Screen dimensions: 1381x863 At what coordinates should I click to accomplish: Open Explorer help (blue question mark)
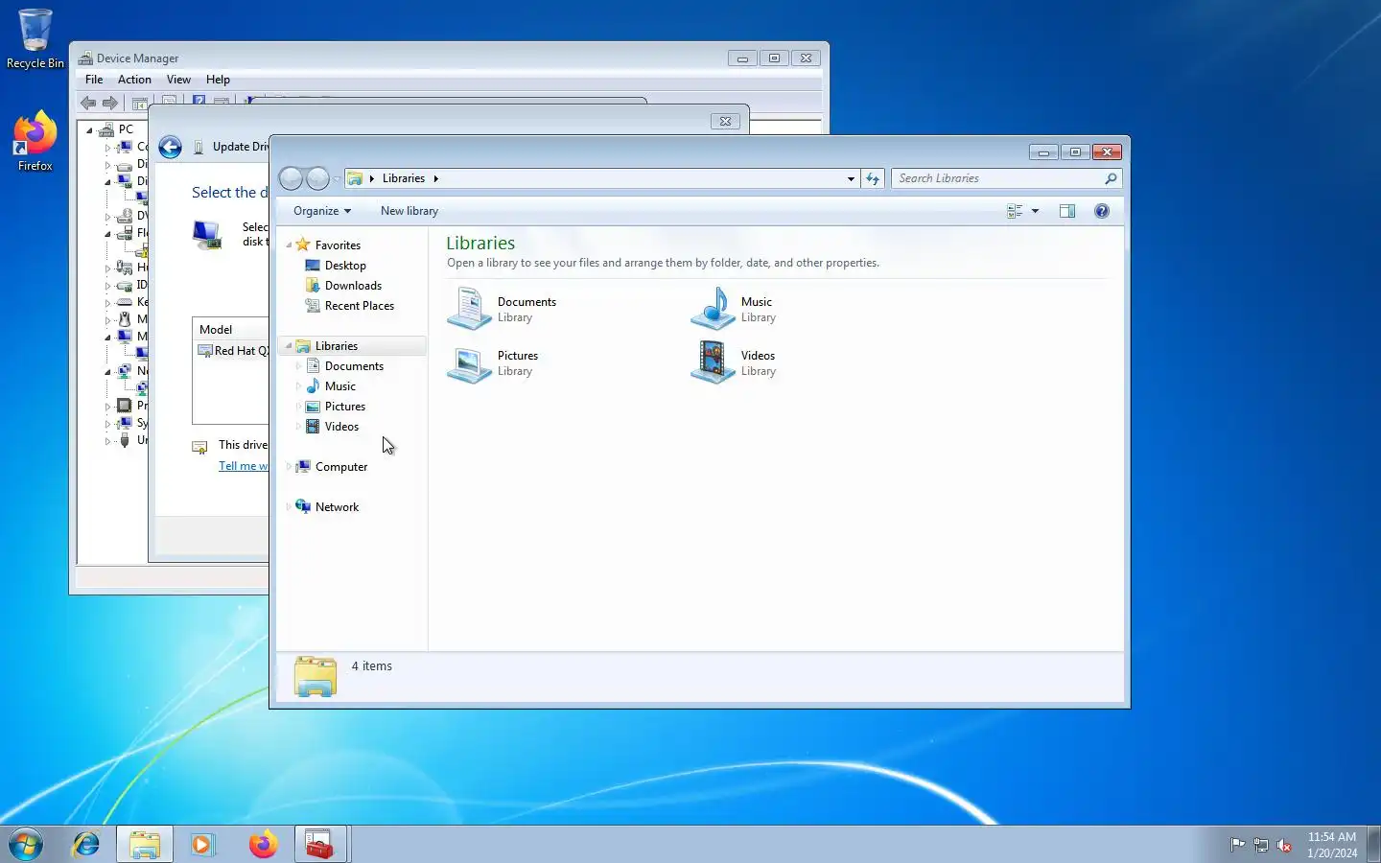click(x=1102, y=211)
